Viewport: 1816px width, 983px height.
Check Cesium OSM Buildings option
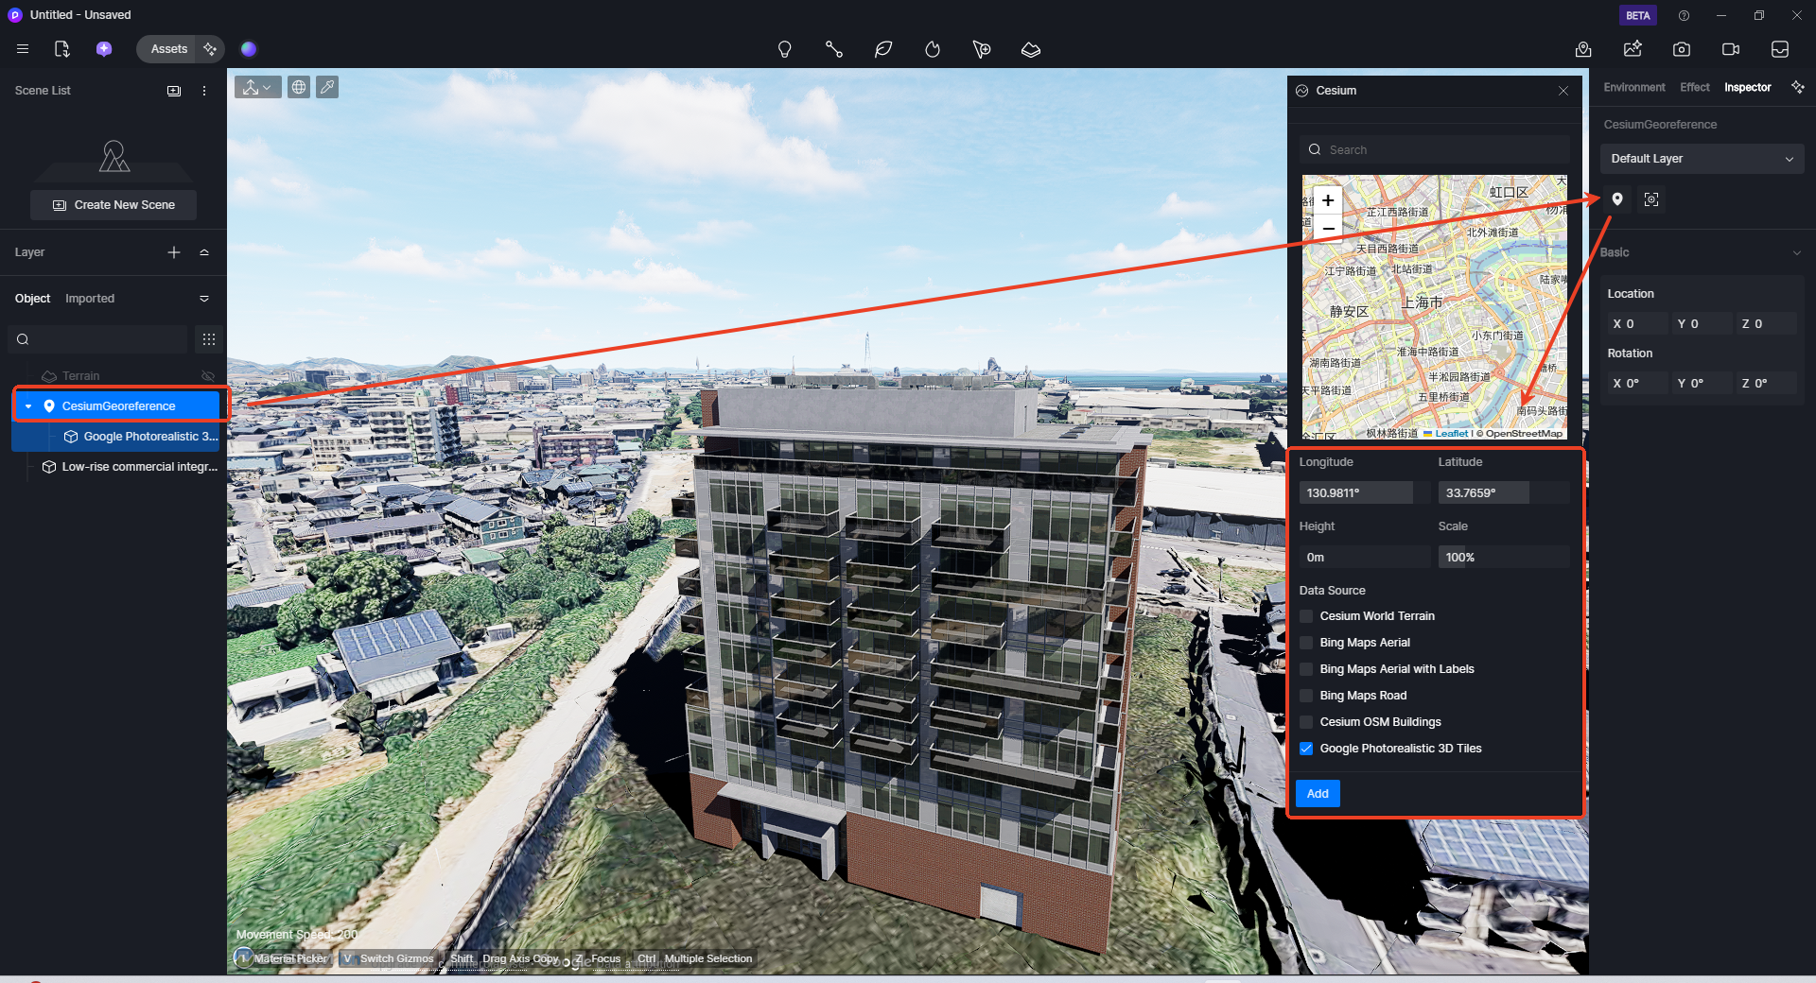[1306, 722]
